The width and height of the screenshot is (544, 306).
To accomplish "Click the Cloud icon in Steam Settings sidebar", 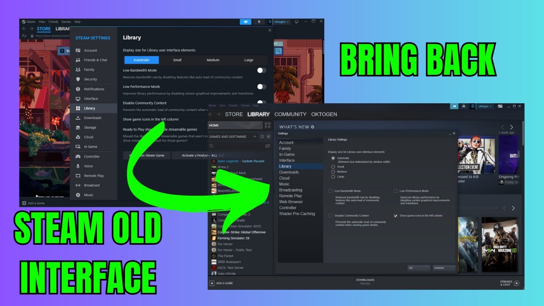I will [78, 137].
